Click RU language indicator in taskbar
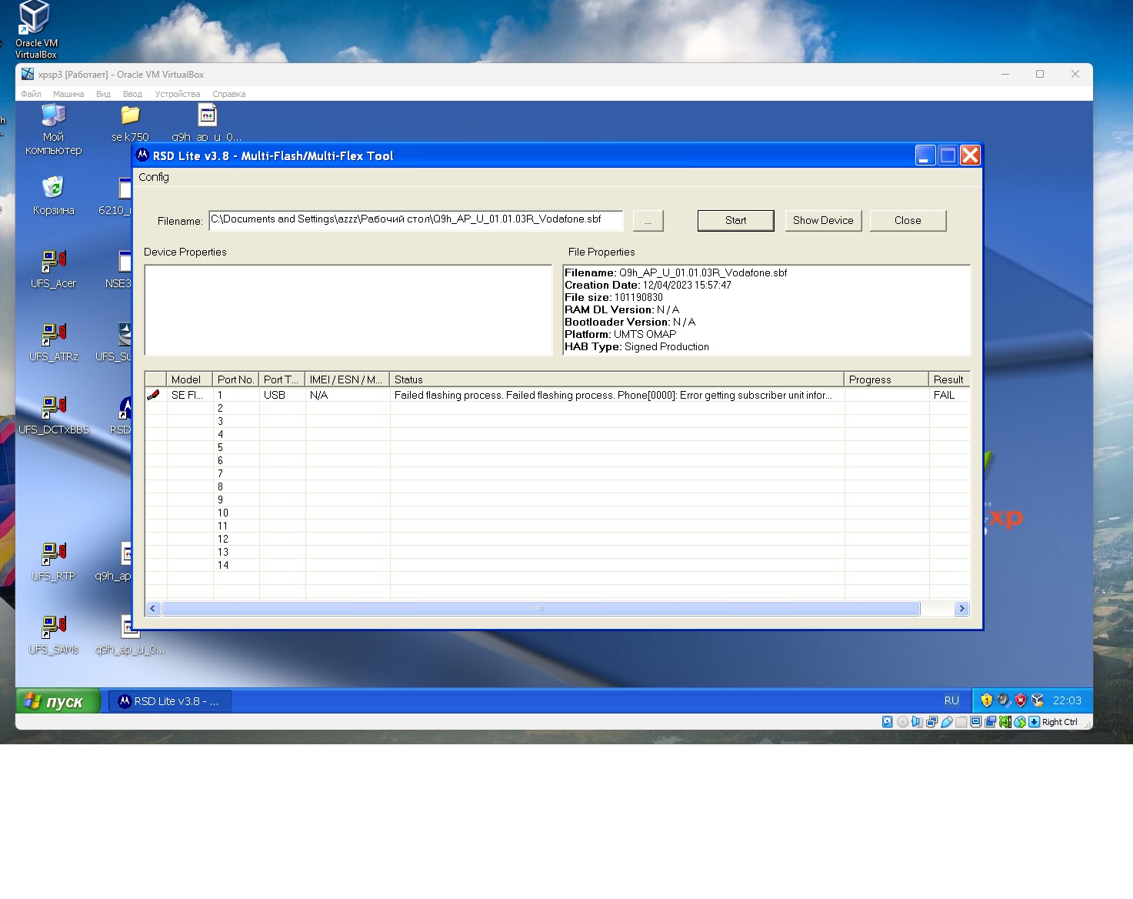Screen dimensions: 1133x899 (951, 700)
